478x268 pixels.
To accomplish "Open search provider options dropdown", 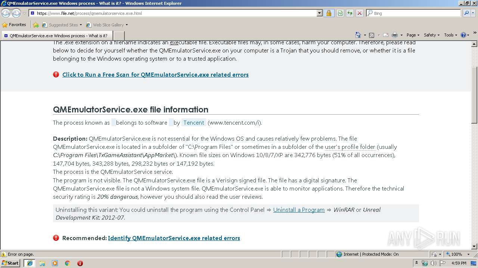I will [x=474, y=13].
